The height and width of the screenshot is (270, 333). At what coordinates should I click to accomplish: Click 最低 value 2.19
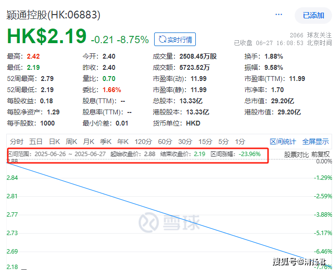[33, 67]
